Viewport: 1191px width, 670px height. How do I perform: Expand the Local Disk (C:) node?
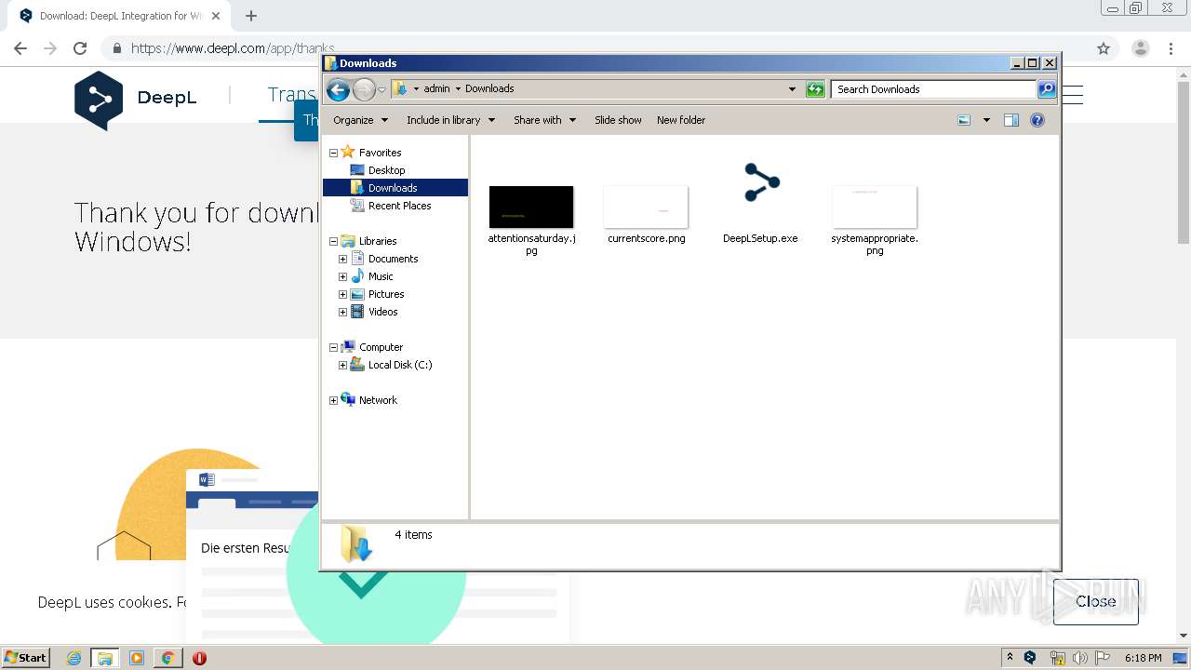(342, 365)
